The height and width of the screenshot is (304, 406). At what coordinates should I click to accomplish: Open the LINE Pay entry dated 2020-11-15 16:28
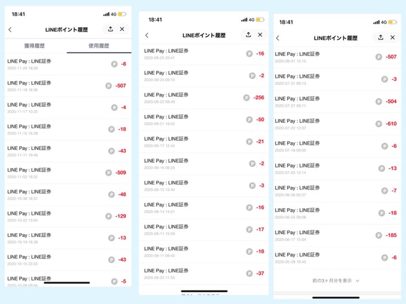68,129
